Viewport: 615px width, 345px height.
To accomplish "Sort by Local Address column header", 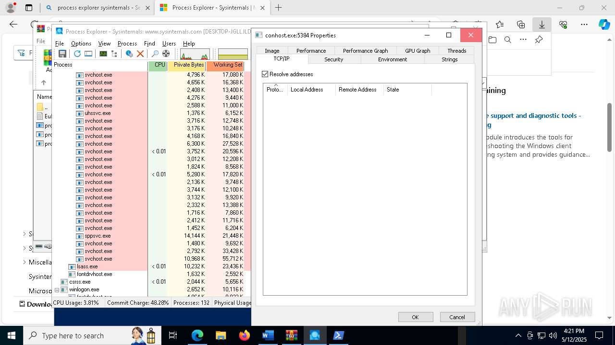I will [x=311, y=90].
